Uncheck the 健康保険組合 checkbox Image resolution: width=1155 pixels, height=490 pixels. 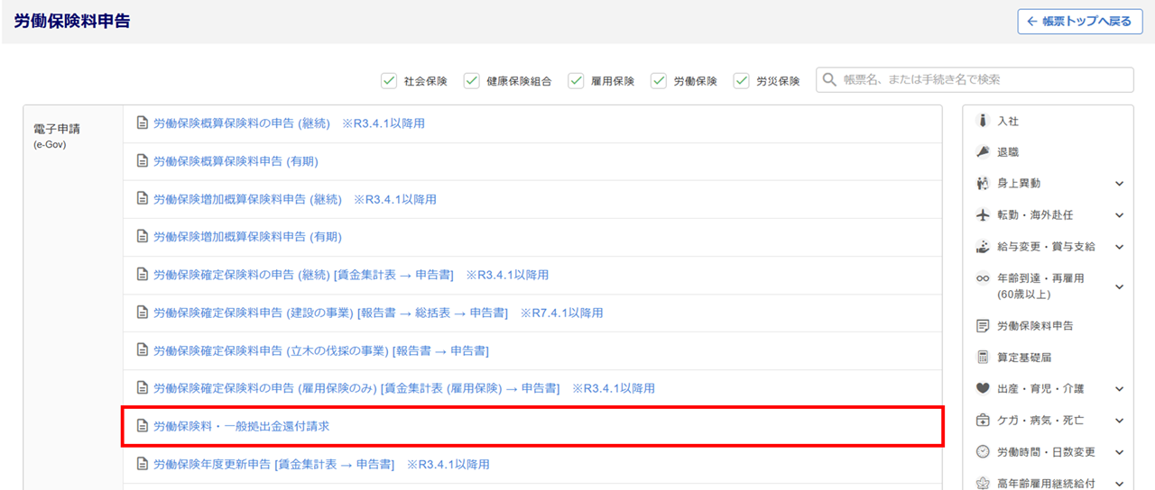[471, 81]
